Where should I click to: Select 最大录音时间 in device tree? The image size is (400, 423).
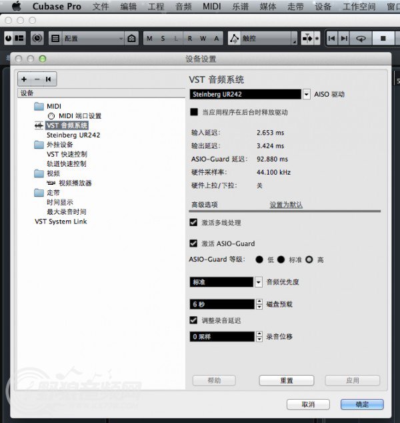66,211
